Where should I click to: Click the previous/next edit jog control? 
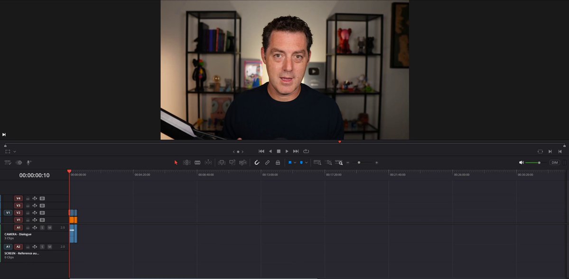pyautogui.click(x=238, y=152)
